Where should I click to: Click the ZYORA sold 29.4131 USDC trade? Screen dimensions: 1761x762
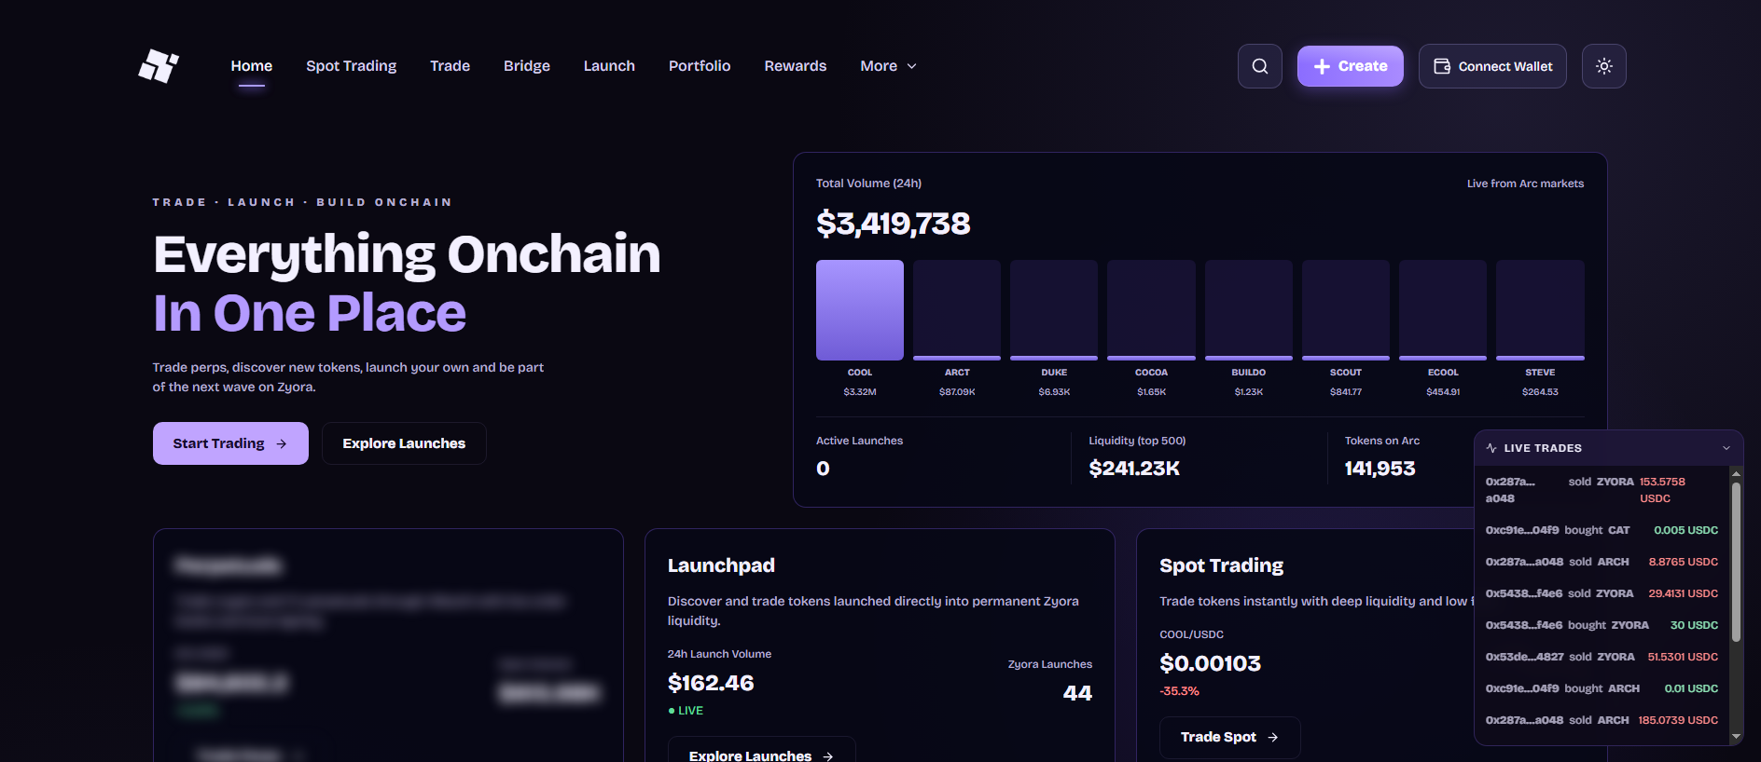click(x=1602, y=593)
